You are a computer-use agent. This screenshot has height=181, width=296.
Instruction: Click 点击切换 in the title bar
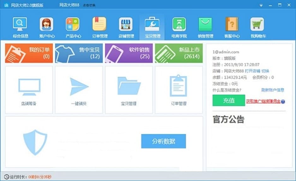[x=89, y=5]
